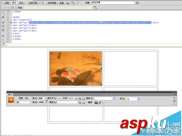Click the home icon beside 地址
This screenshot has height=136, width=182.
coord(16,8)
